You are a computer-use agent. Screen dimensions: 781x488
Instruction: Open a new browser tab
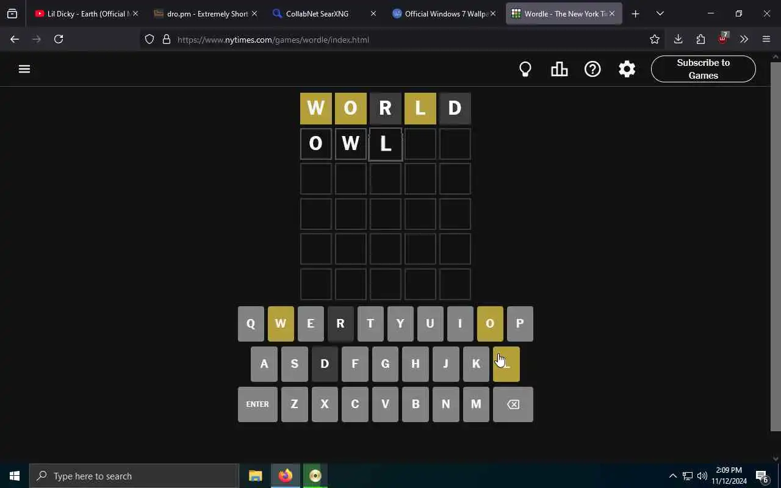(x=635, y=13)
